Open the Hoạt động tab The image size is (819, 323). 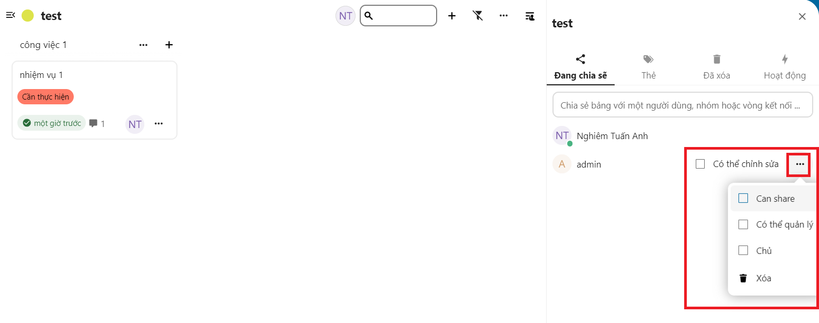click(x=785, y=66)
